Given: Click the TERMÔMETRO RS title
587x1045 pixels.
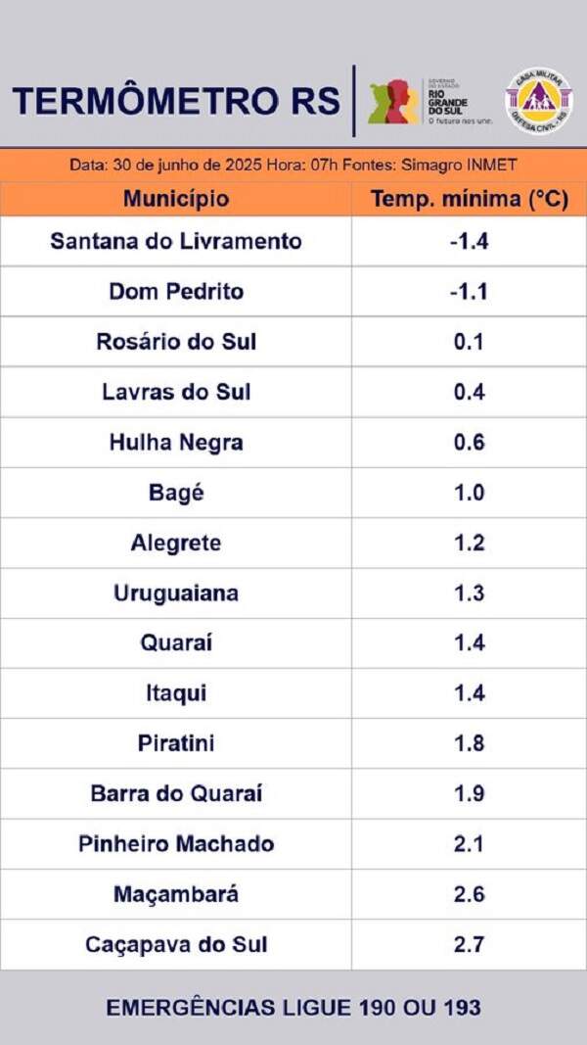Looking at the screenshot, I should pos(176,101).
